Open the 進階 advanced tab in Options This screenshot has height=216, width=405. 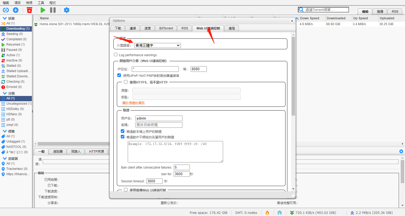(232, 28)
